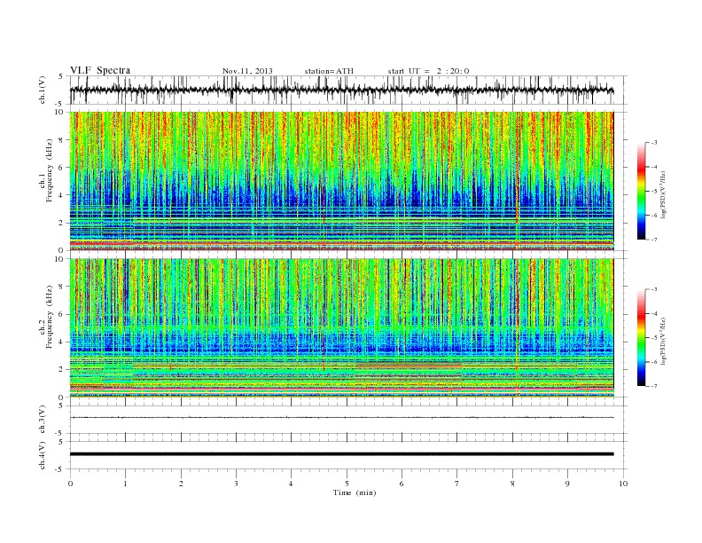Click the ch.1 spectrogram panel
This screenshot has width=702, height=543.
click(341, 181)
